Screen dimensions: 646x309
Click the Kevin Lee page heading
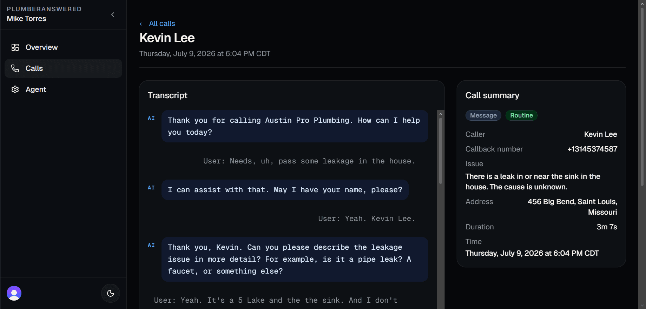[167, 38]
